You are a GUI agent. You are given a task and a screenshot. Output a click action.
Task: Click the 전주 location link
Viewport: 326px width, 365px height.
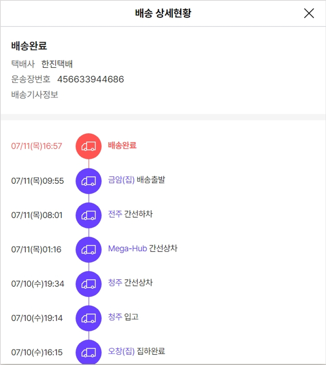[115, 214]
